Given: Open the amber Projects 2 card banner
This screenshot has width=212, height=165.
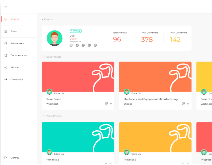Looking at the screenshot, I should click(155, 137).
